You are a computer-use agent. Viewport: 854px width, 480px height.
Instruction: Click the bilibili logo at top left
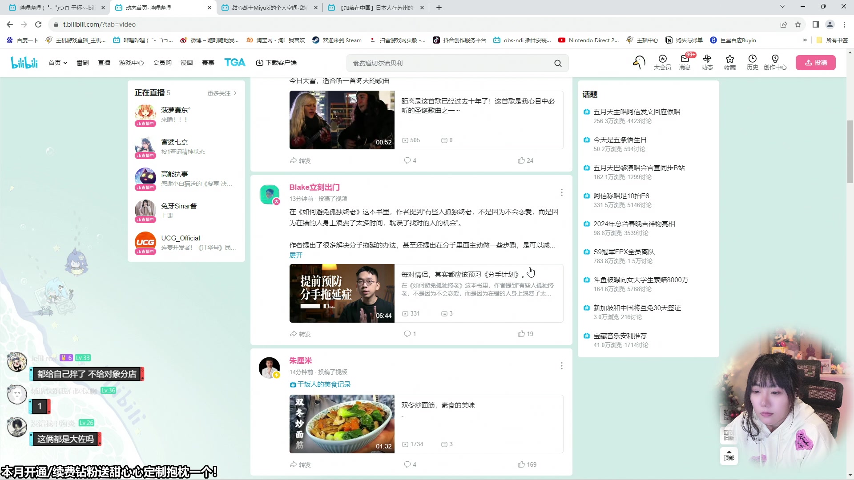coord(24,62)
